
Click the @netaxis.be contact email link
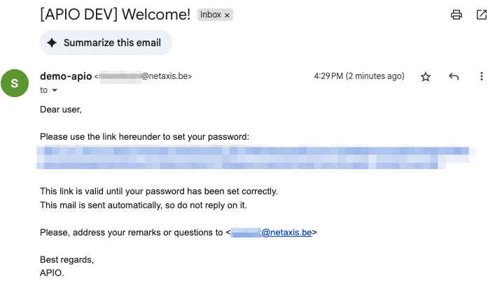(x=272, y=233)
